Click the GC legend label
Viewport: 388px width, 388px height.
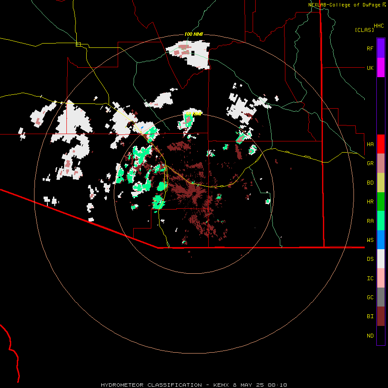(x=370, y=297)
